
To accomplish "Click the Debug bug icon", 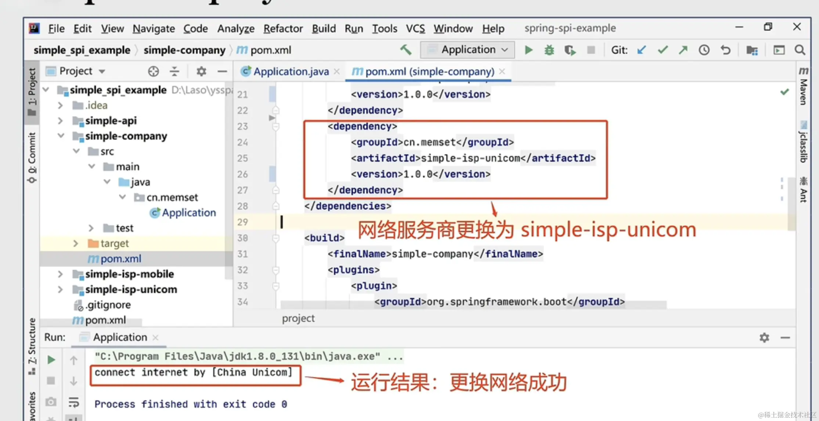I will tap(549, 50).
